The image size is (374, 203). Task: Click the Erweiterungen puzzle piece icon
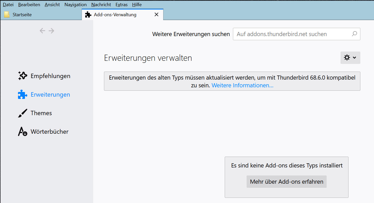click(x=23, y=95)
